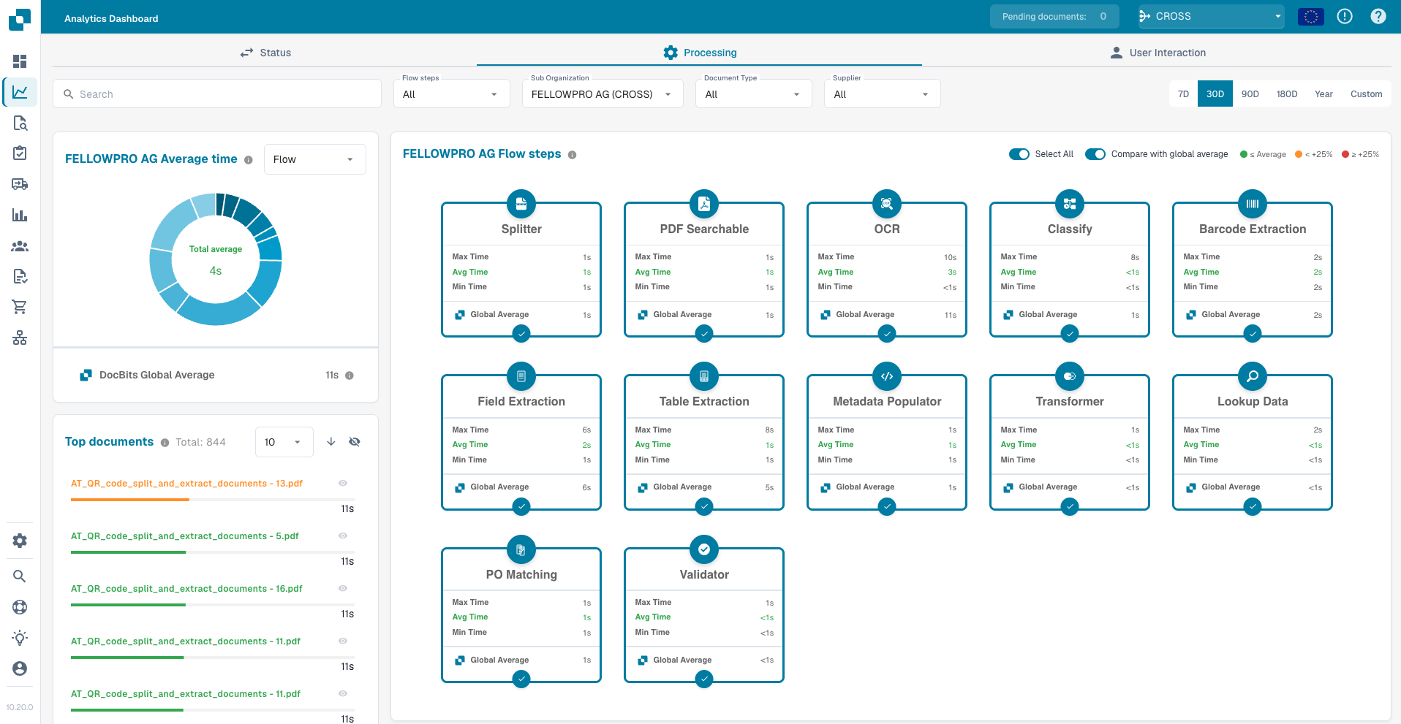Image resolution: width=1401 pixels, height=724 pixels.
Task: Open the top documents count dropdown
Action: pos(284,442)
